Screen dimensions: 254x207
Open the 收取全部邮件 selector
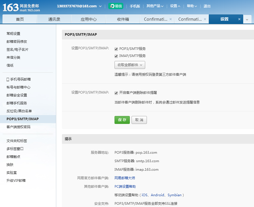[130, 65]
